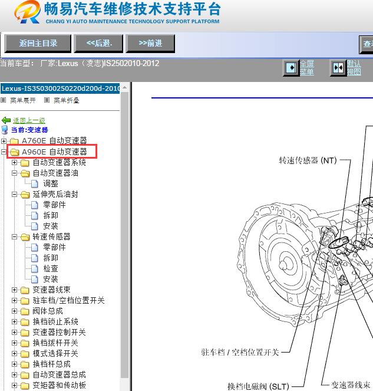Expand the 变速器控制开关 folder
The width and height of the screenshot is (373, 391).
tap(15, 332)
